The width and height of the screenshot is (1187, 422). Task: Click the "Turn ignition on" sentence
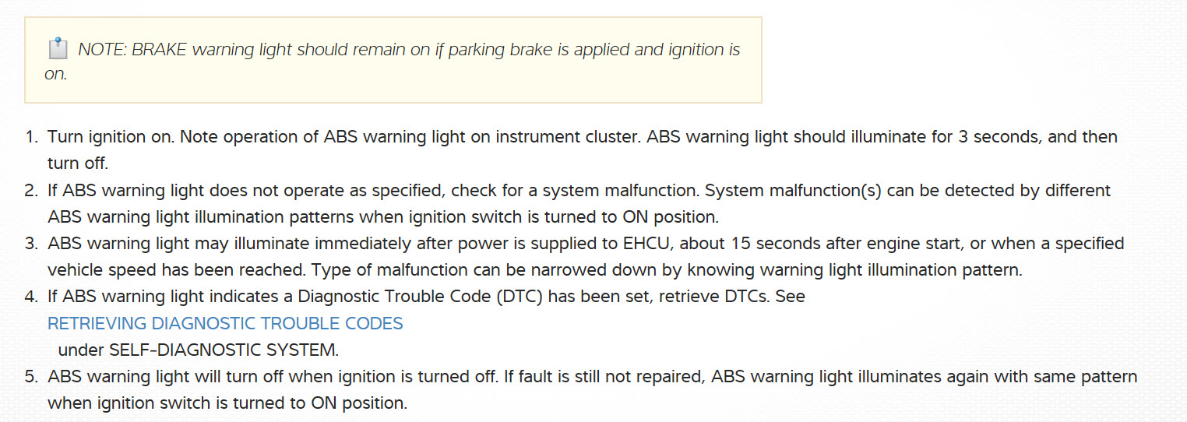click(x=111, y=137)
